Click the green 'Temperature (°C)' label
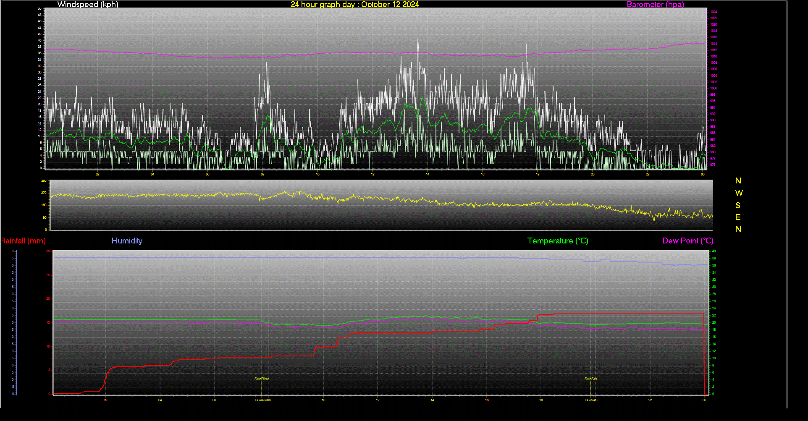Image resolution: width=808 pixels, height=421 pixels. tap(558, 241)
